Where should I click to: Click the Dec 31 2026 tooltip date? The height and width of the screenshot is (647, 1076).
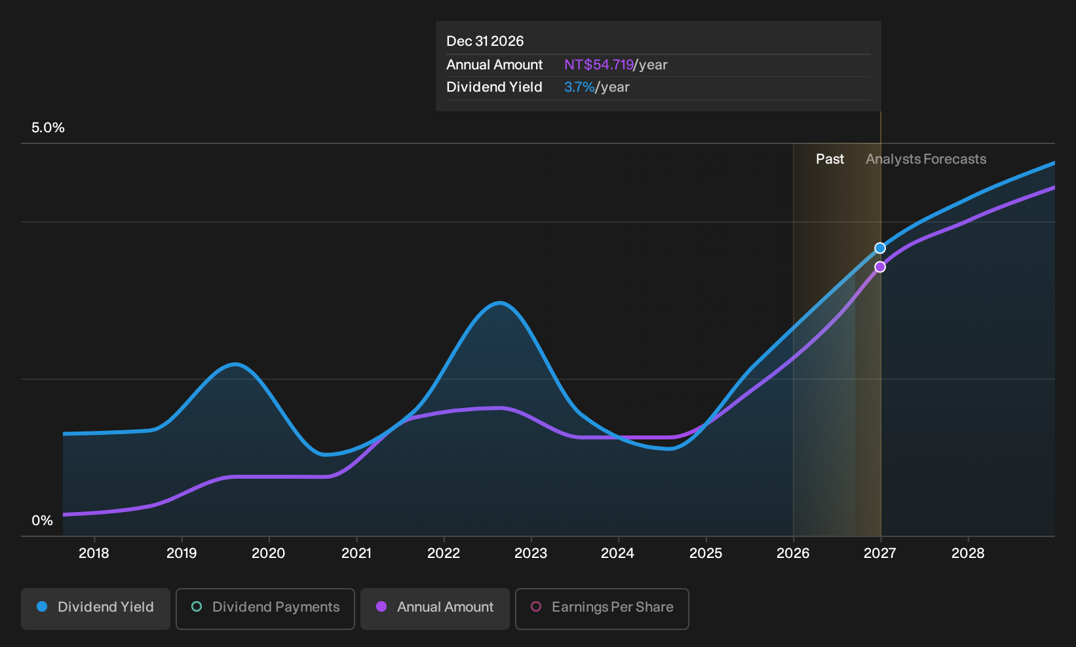click(x=485, y=41)
